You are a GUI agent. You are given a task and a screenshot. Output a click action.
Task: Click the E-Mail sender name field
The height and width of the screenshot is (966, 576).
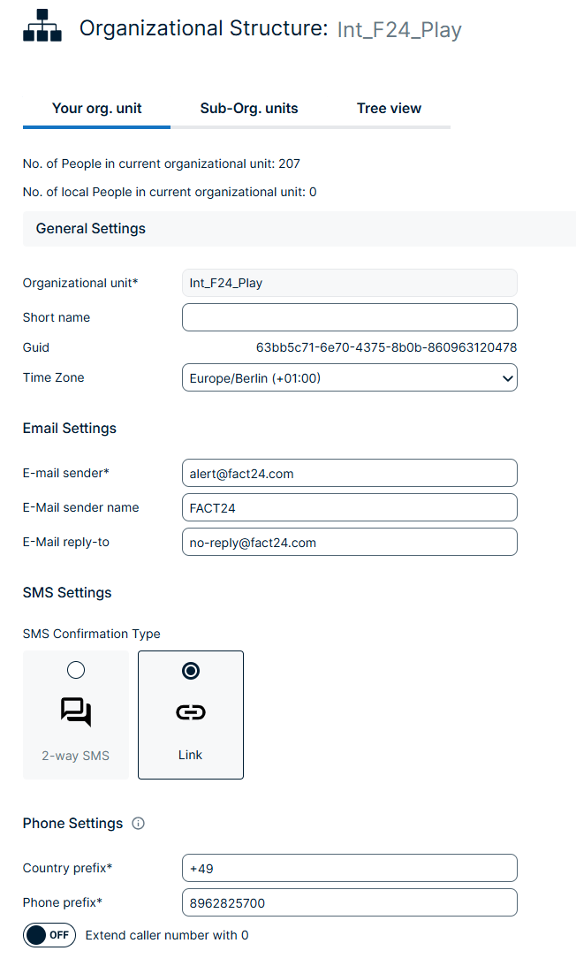(349, 508)
